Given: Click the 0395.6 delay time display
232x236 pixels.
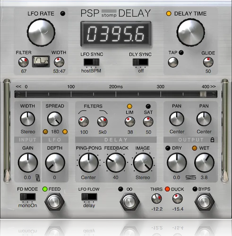Looking at the screenshot, I should coord(116,34).
